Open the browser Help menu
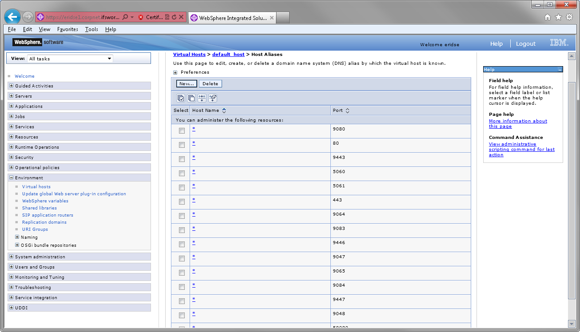The image size is (580, 332). tap(111, 29)
